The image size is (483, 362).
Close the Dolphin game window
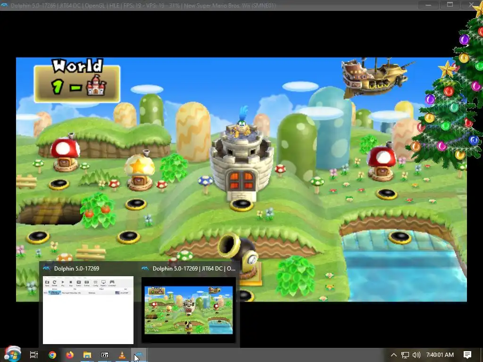pos(472,5)
